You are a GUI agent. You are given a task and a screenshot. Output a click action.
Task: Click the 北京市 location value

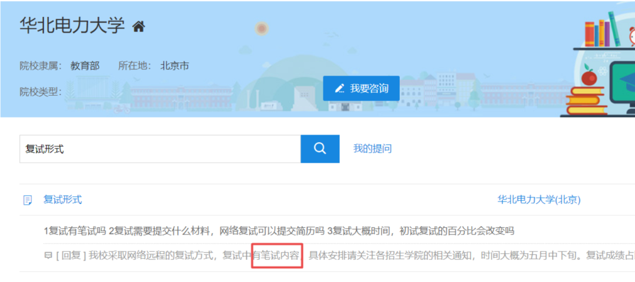[175, 66]
